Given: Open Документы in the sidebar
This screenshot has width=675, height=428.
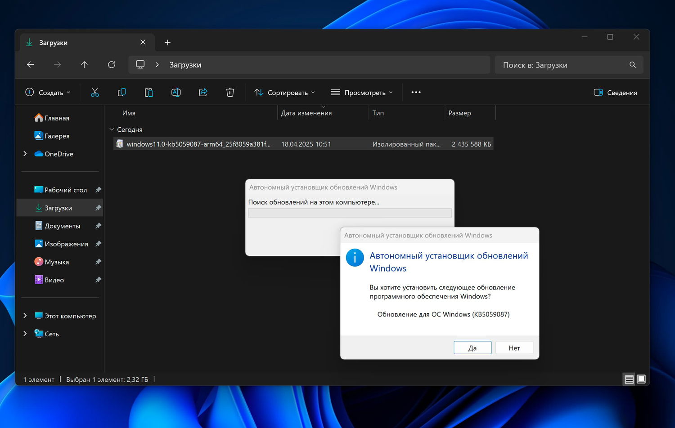Looking at the screenshot, I should pos(62,226).
